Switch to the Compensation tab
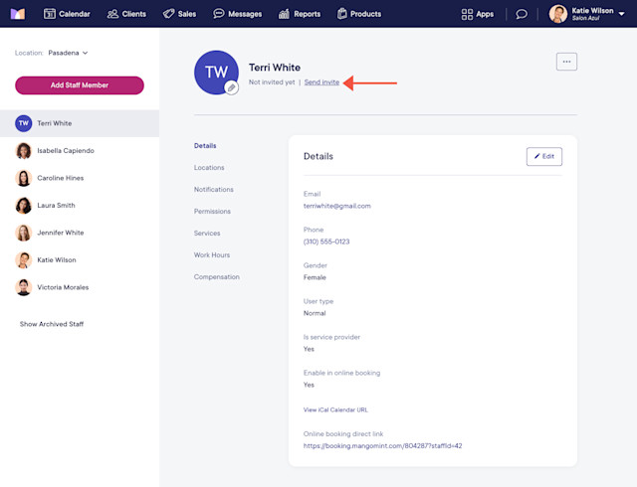Viewport: 637px width, 487px height. coord(217,277)
